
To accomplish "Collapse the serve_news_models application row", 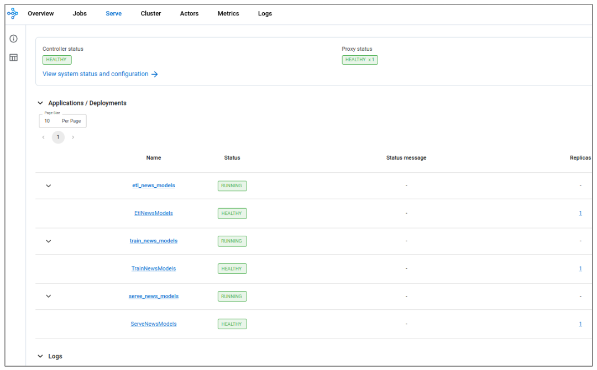I will (x=48, y=297).
